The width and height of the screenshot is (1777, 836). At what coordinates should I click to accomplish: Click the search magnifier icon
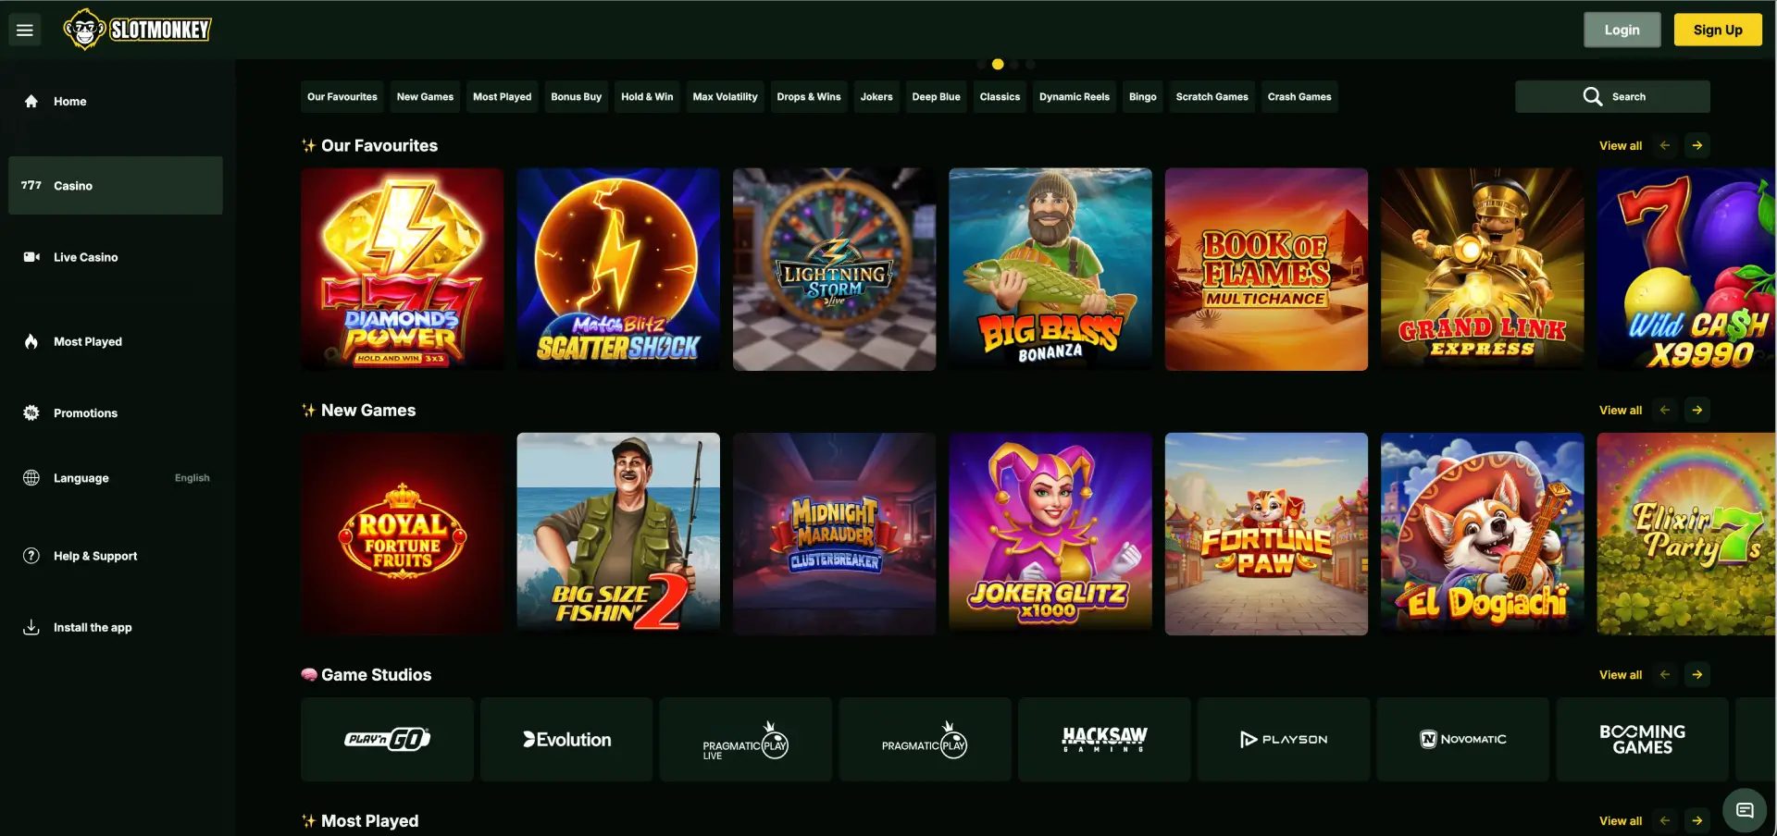click(1592, 97)
